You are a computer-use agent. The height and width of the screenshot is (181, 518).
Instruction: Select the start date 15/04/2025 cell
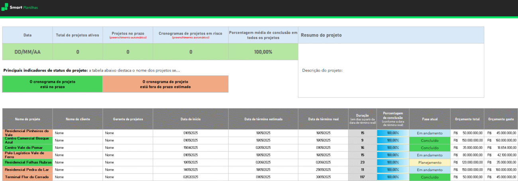click(x=190, y=148)
